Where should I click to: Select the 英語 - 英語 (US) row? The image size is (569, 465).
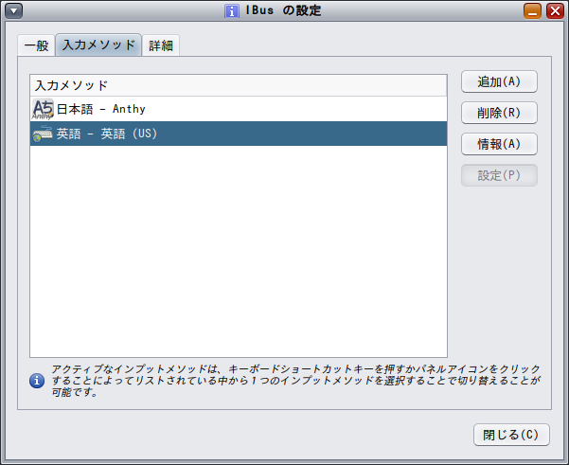[x=239, y=134]
